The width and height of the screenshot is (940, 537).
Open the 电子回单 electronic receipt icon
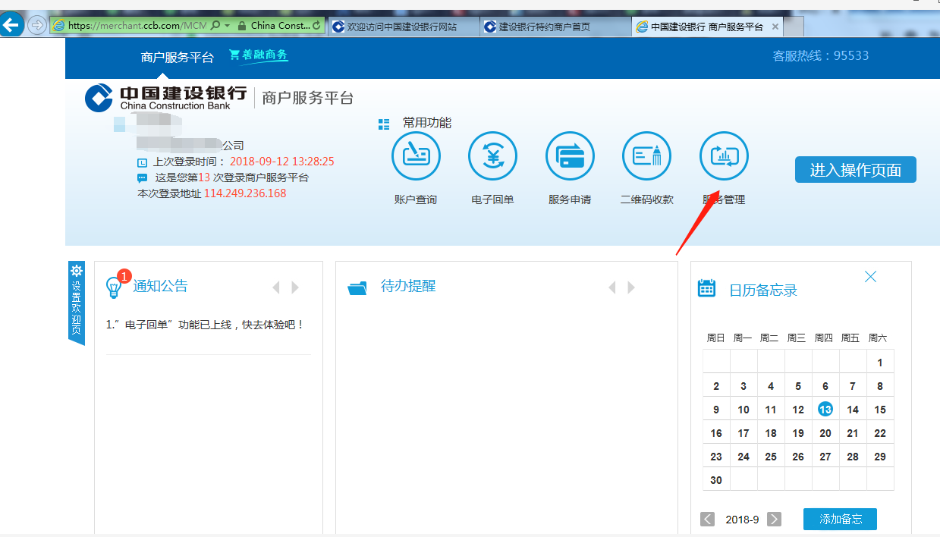coord(492,157)
